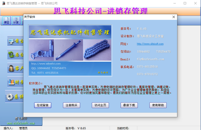Screen dimensions: 201x130
Task: Click the email fly@sifeisoft.com text
Action: pos(150,59)
